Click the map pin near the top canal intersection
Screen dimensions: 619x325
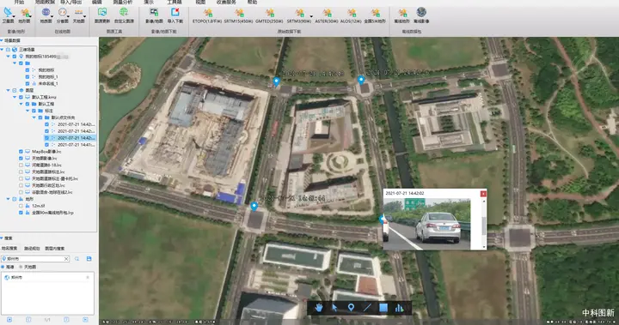pyautogui.click(x=361, y=80)
